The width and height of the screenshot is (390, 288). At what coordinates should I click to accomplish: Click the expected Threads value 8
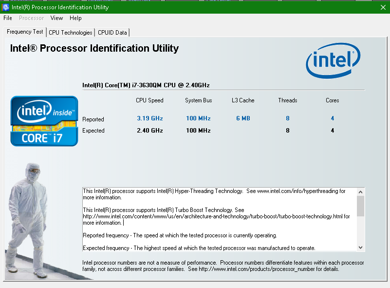pyautogui.click(x=288, y=131)
